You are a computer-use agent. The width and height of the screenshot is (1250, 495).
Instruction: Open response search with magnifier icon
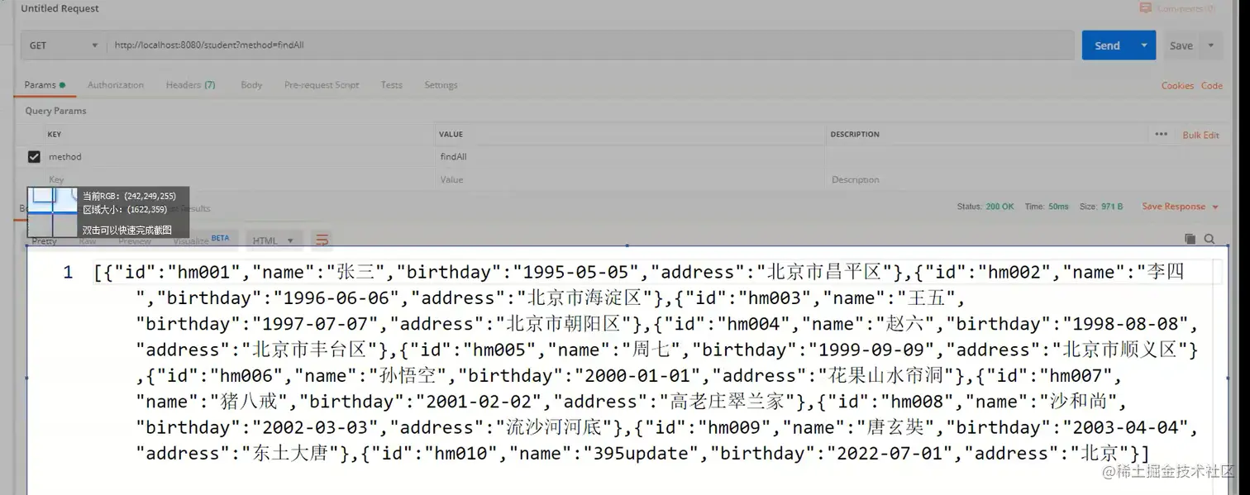(1209, 239)
